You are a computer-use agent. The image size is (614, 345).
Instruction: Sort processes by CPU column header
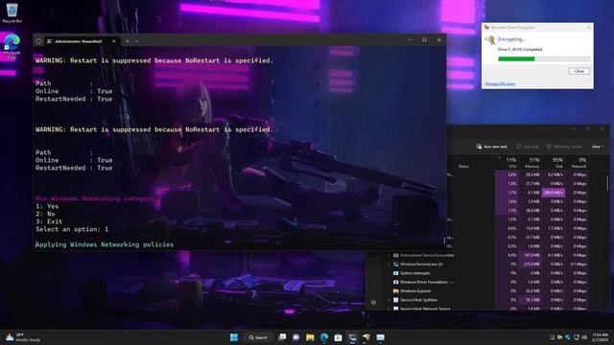coord(508,163)
